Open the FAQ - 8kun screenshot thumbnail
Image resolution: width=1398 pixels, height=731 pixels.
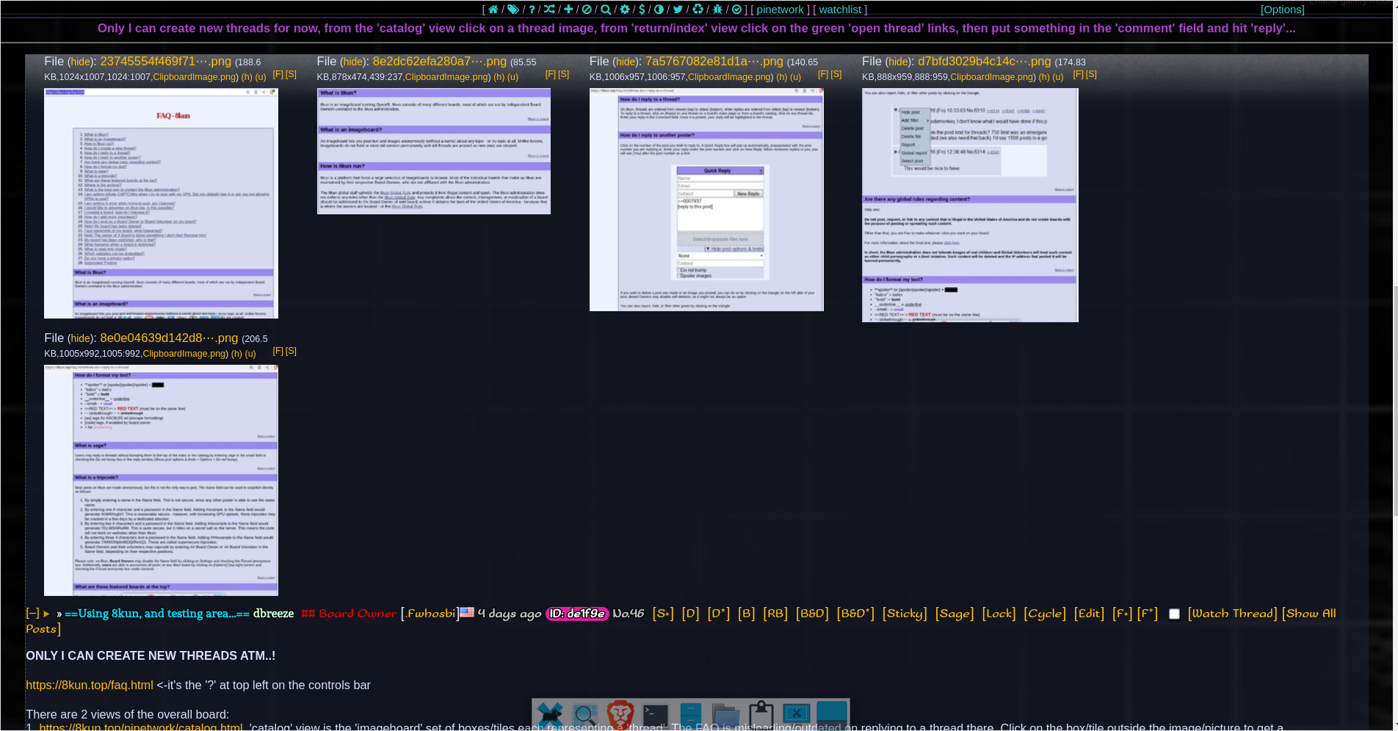click(x=161, y=203)
